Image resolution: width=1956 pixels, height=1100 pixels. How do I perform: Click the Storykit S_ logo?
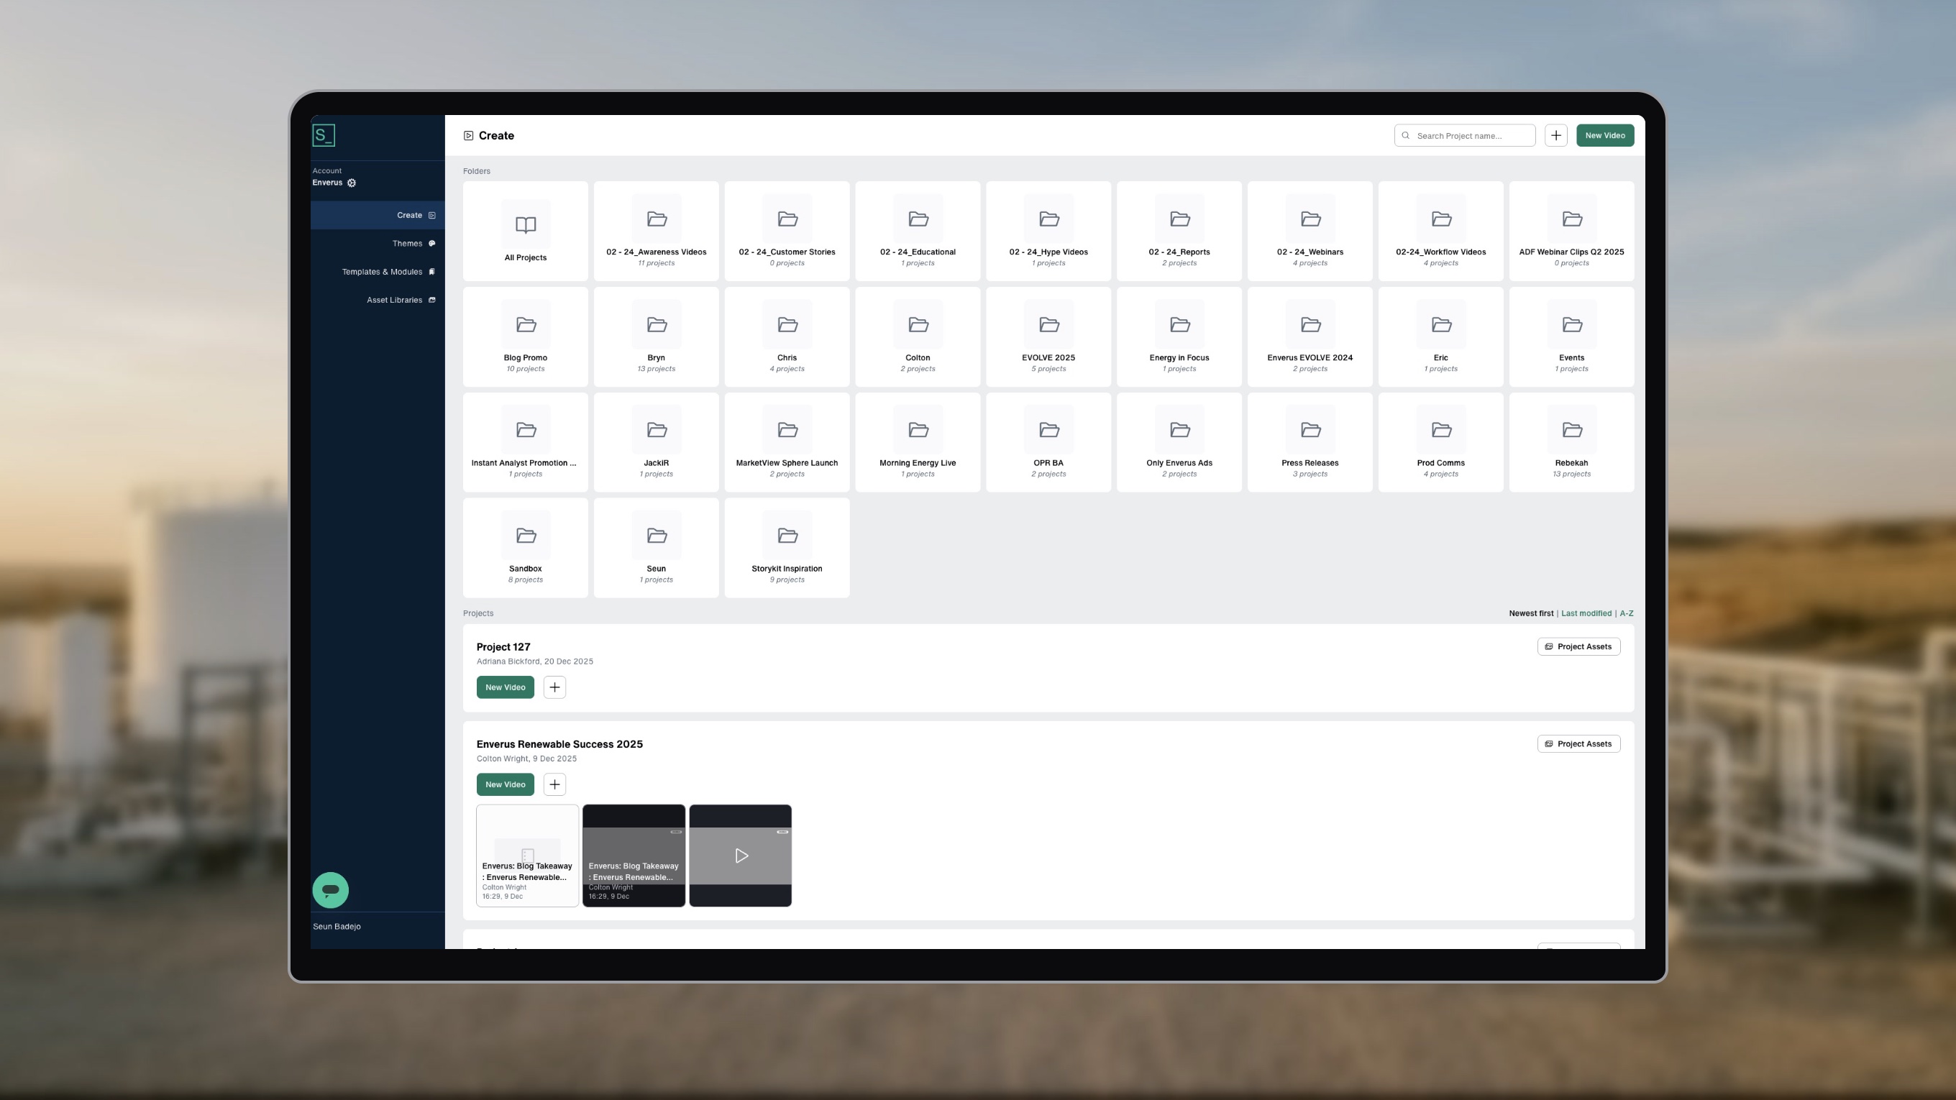point(324,135)
